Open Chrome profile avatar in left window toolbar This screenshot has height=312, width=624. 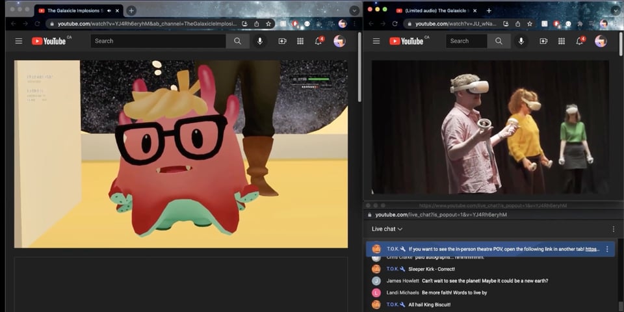tap(343, 24)
